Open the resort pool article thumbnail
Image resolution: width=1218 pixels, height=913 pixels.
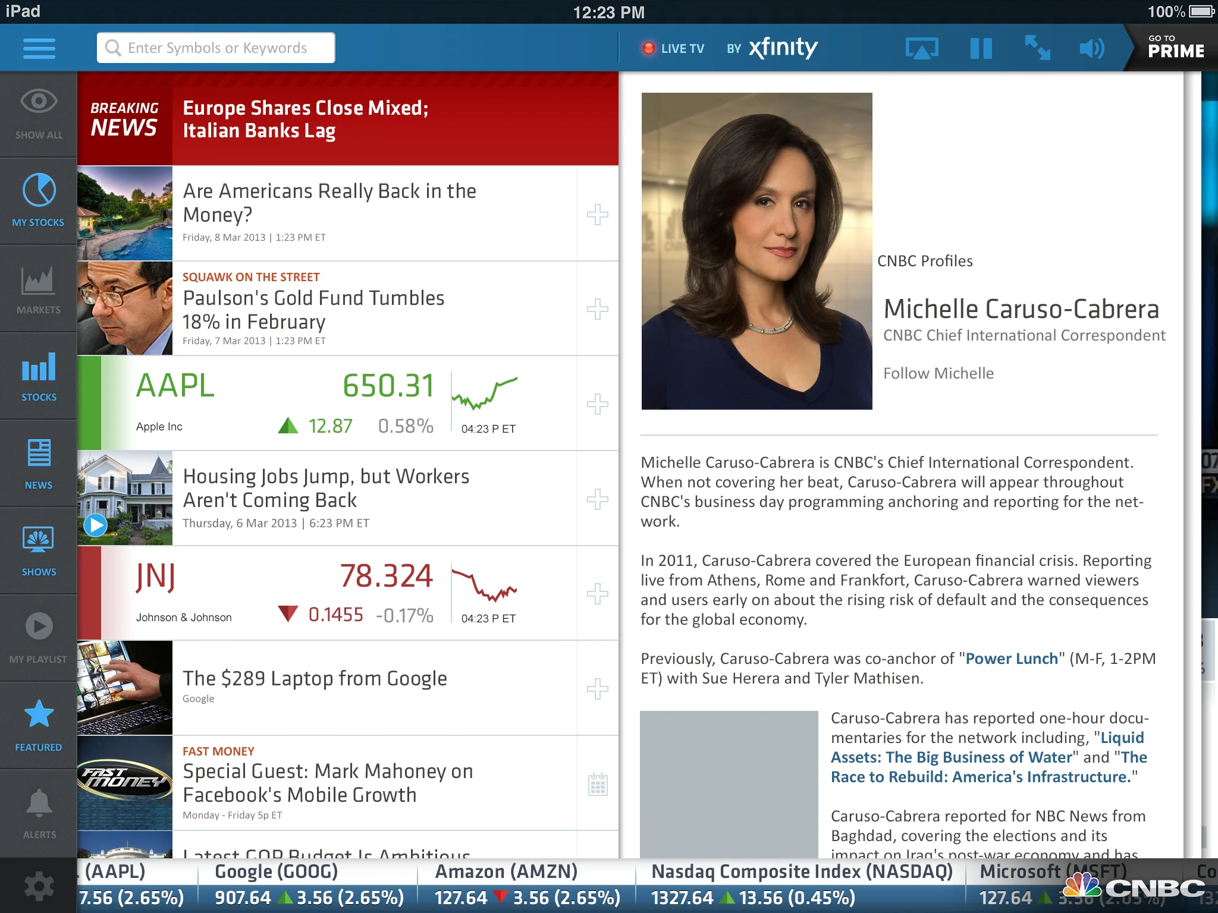tap(125, 213)
